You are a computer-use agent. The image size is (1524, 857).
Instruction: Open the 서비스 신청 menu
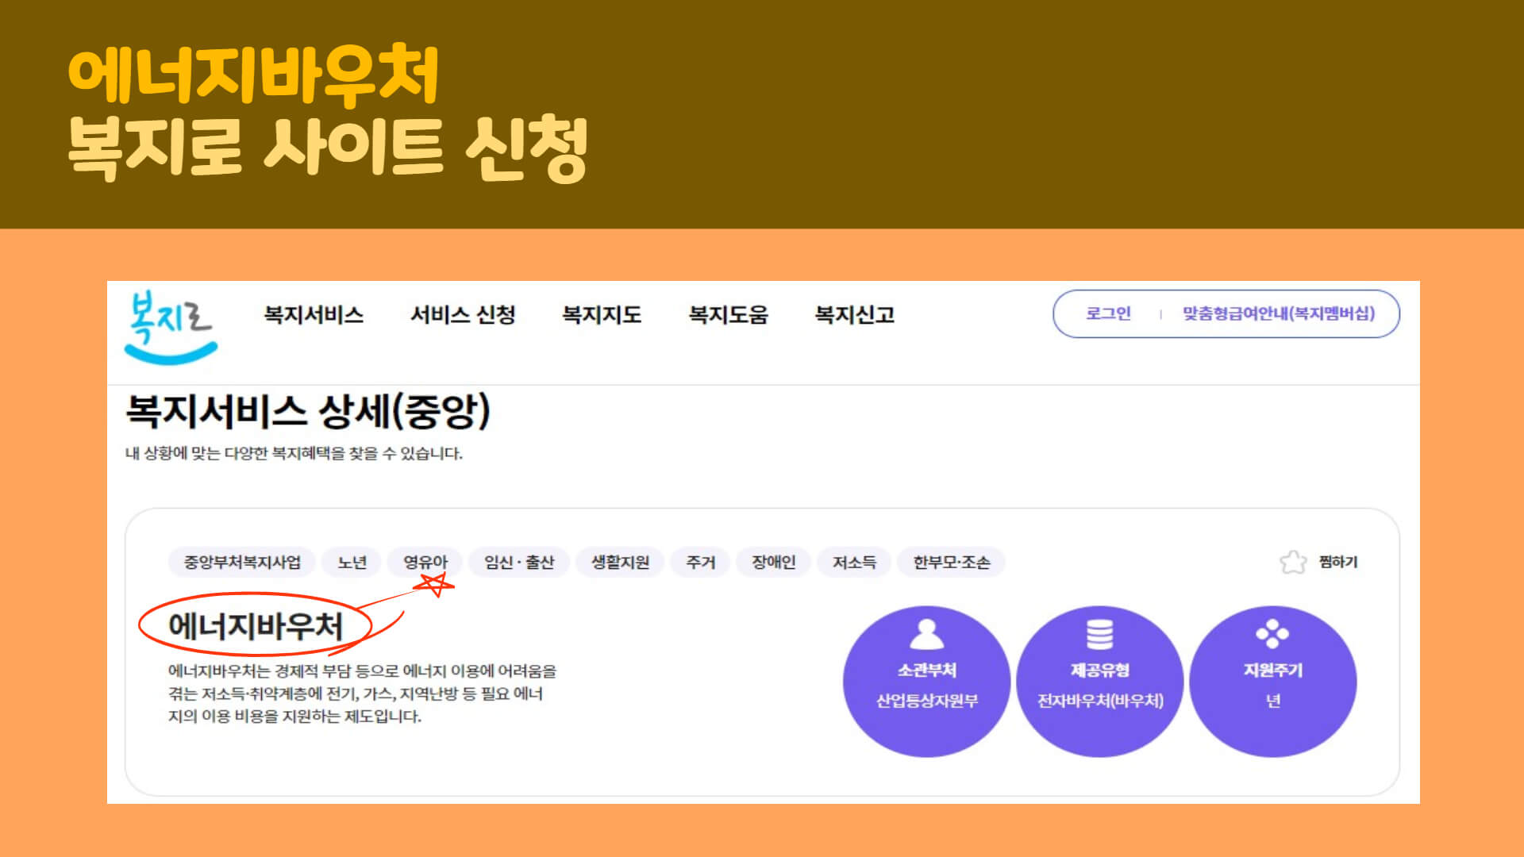463,315
